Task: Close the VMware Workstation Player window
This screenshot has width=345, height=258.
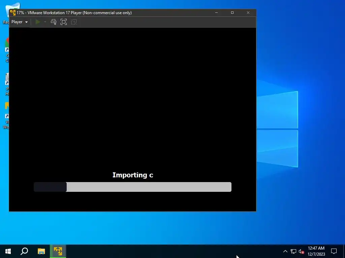Action: (x=248, y=13)
